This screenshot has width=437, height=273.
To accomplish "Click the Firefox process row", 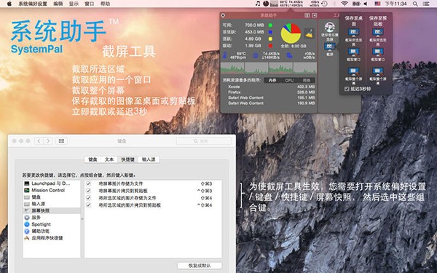I will (x=271, y=92).
